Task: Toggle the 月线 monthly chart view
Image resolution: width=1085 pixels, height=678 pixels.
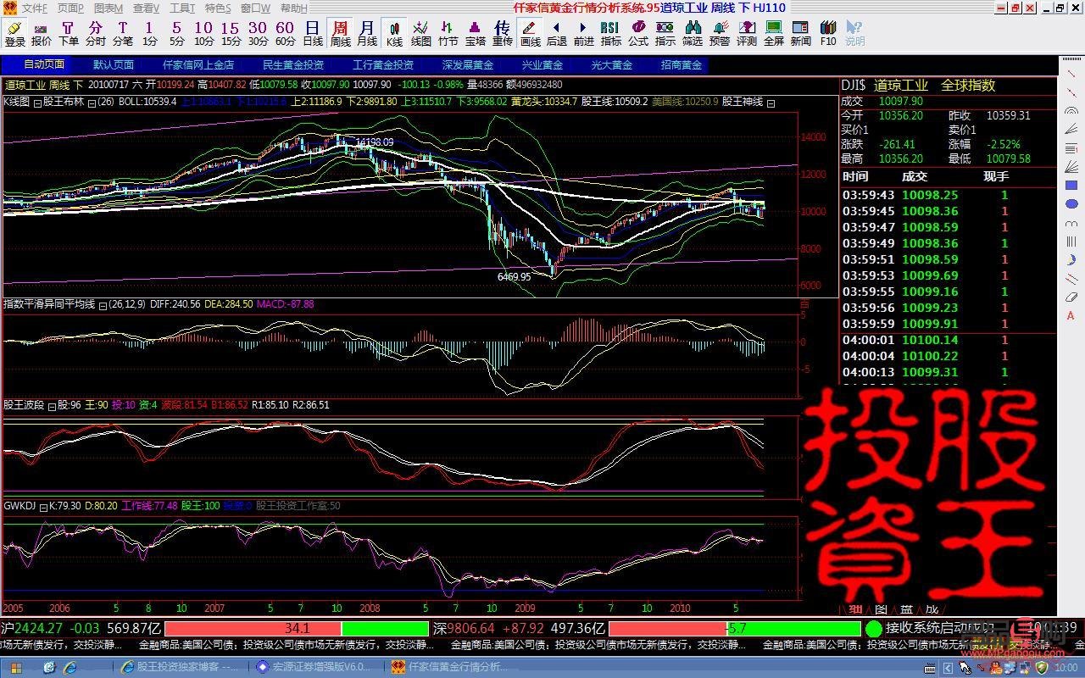Action: [366, 34]
